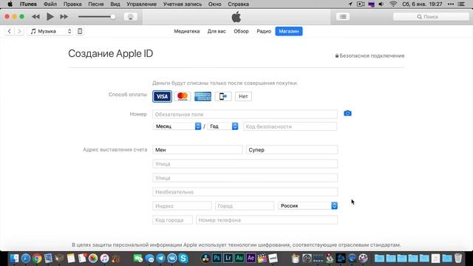
Task: Click the first 'Улица' street field
Action: coord(245,164)
